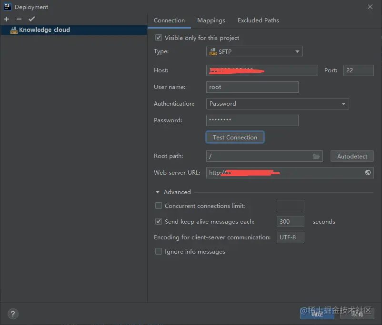Enable Ignore info messages checkbox
The image size is (382, 325).
tap(159, 251)
